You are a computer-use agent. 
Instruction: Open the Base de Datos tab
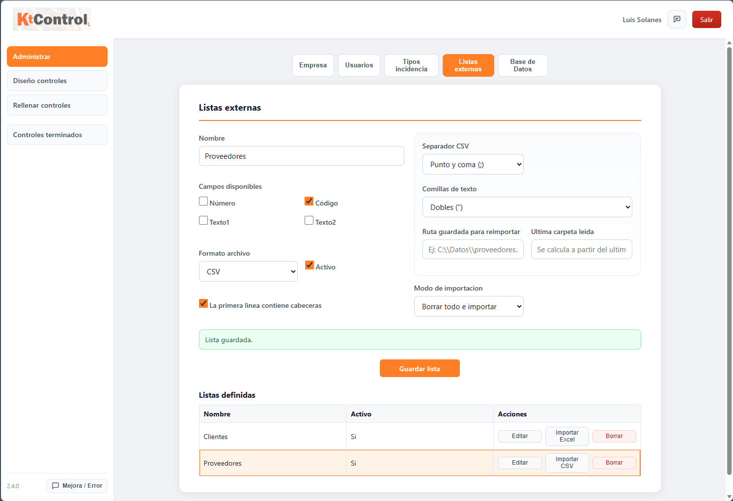[522, 65]
